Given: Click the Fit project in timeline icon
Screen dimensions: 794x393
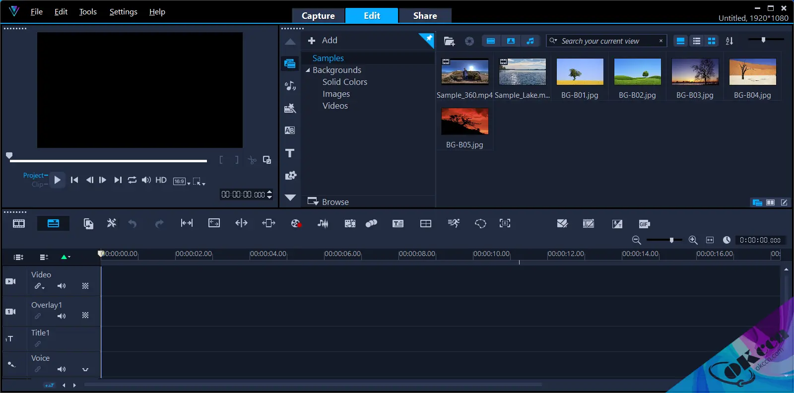Looking at the screenshot, I should coord(710,240).
